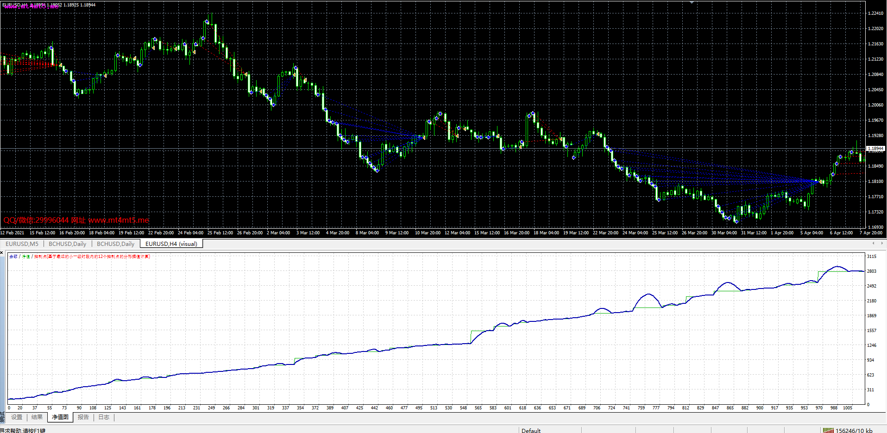Click the 1.18944 current price label
887x433 pixels.
tap(875, 149)
